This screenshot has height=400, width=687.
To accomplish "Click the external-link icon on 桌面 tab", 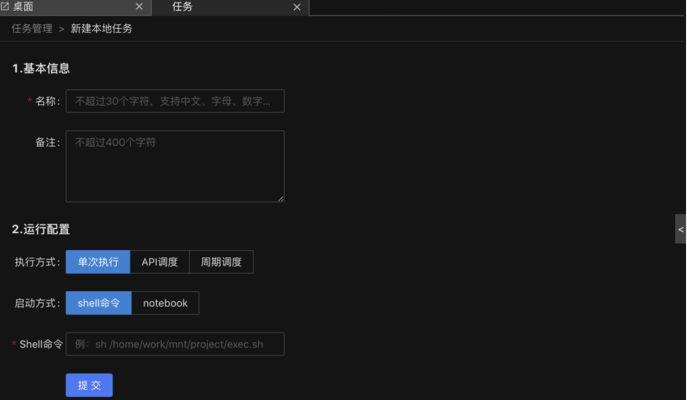I will (5, 7).
